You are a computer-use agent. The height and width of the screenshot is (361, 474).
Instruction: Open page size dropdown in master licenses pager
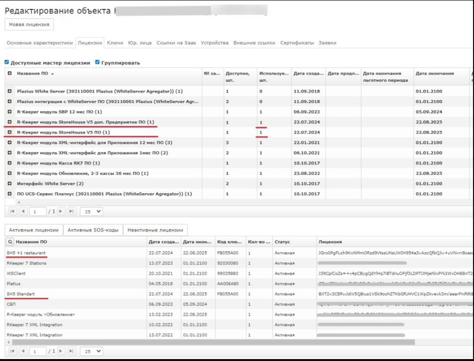92,211
